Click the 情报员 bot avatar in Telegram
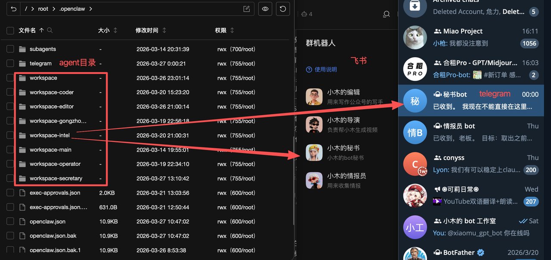Screen dimensions: 551x260 click(x=415, y=132)
